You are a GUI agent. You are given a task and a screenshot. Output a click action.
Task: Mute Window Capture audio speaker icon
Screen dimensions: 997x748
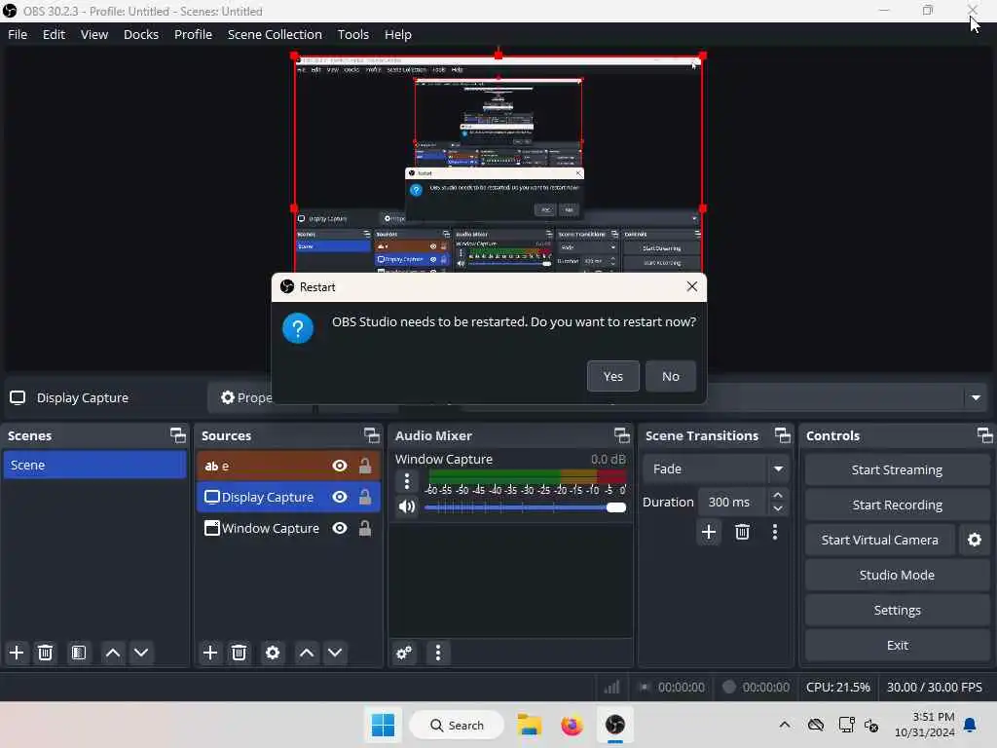(x=407, y=506)
